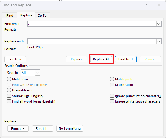The height and width of the screenshot is (138, 166).
Task: Tick Sounds like (English) checkbox
Action: 9,96
